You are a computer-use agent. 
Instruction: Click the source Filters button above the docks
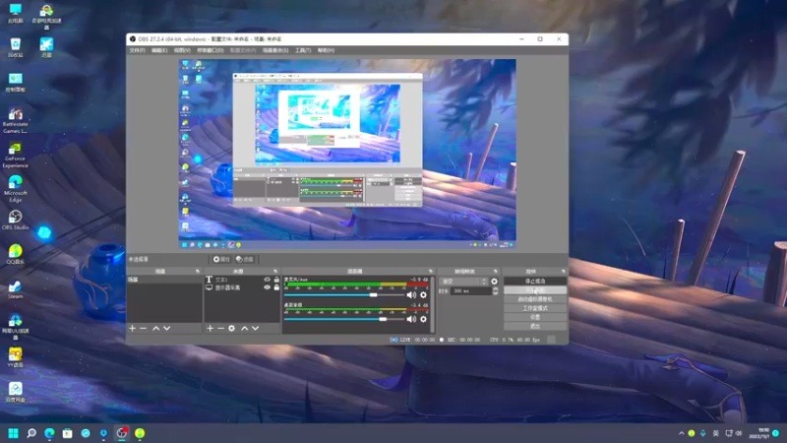tap(245, 259)
